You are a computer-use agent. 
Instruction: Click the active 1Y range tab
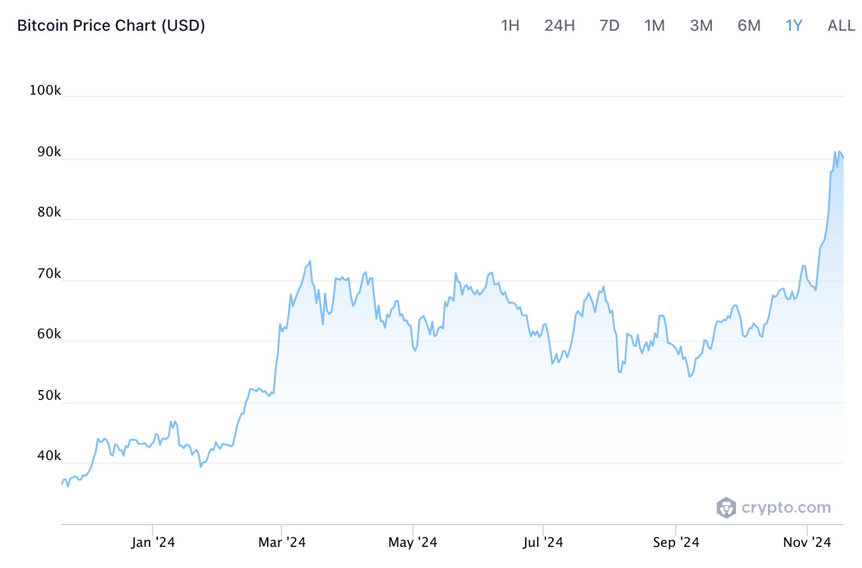pos(793,25)
